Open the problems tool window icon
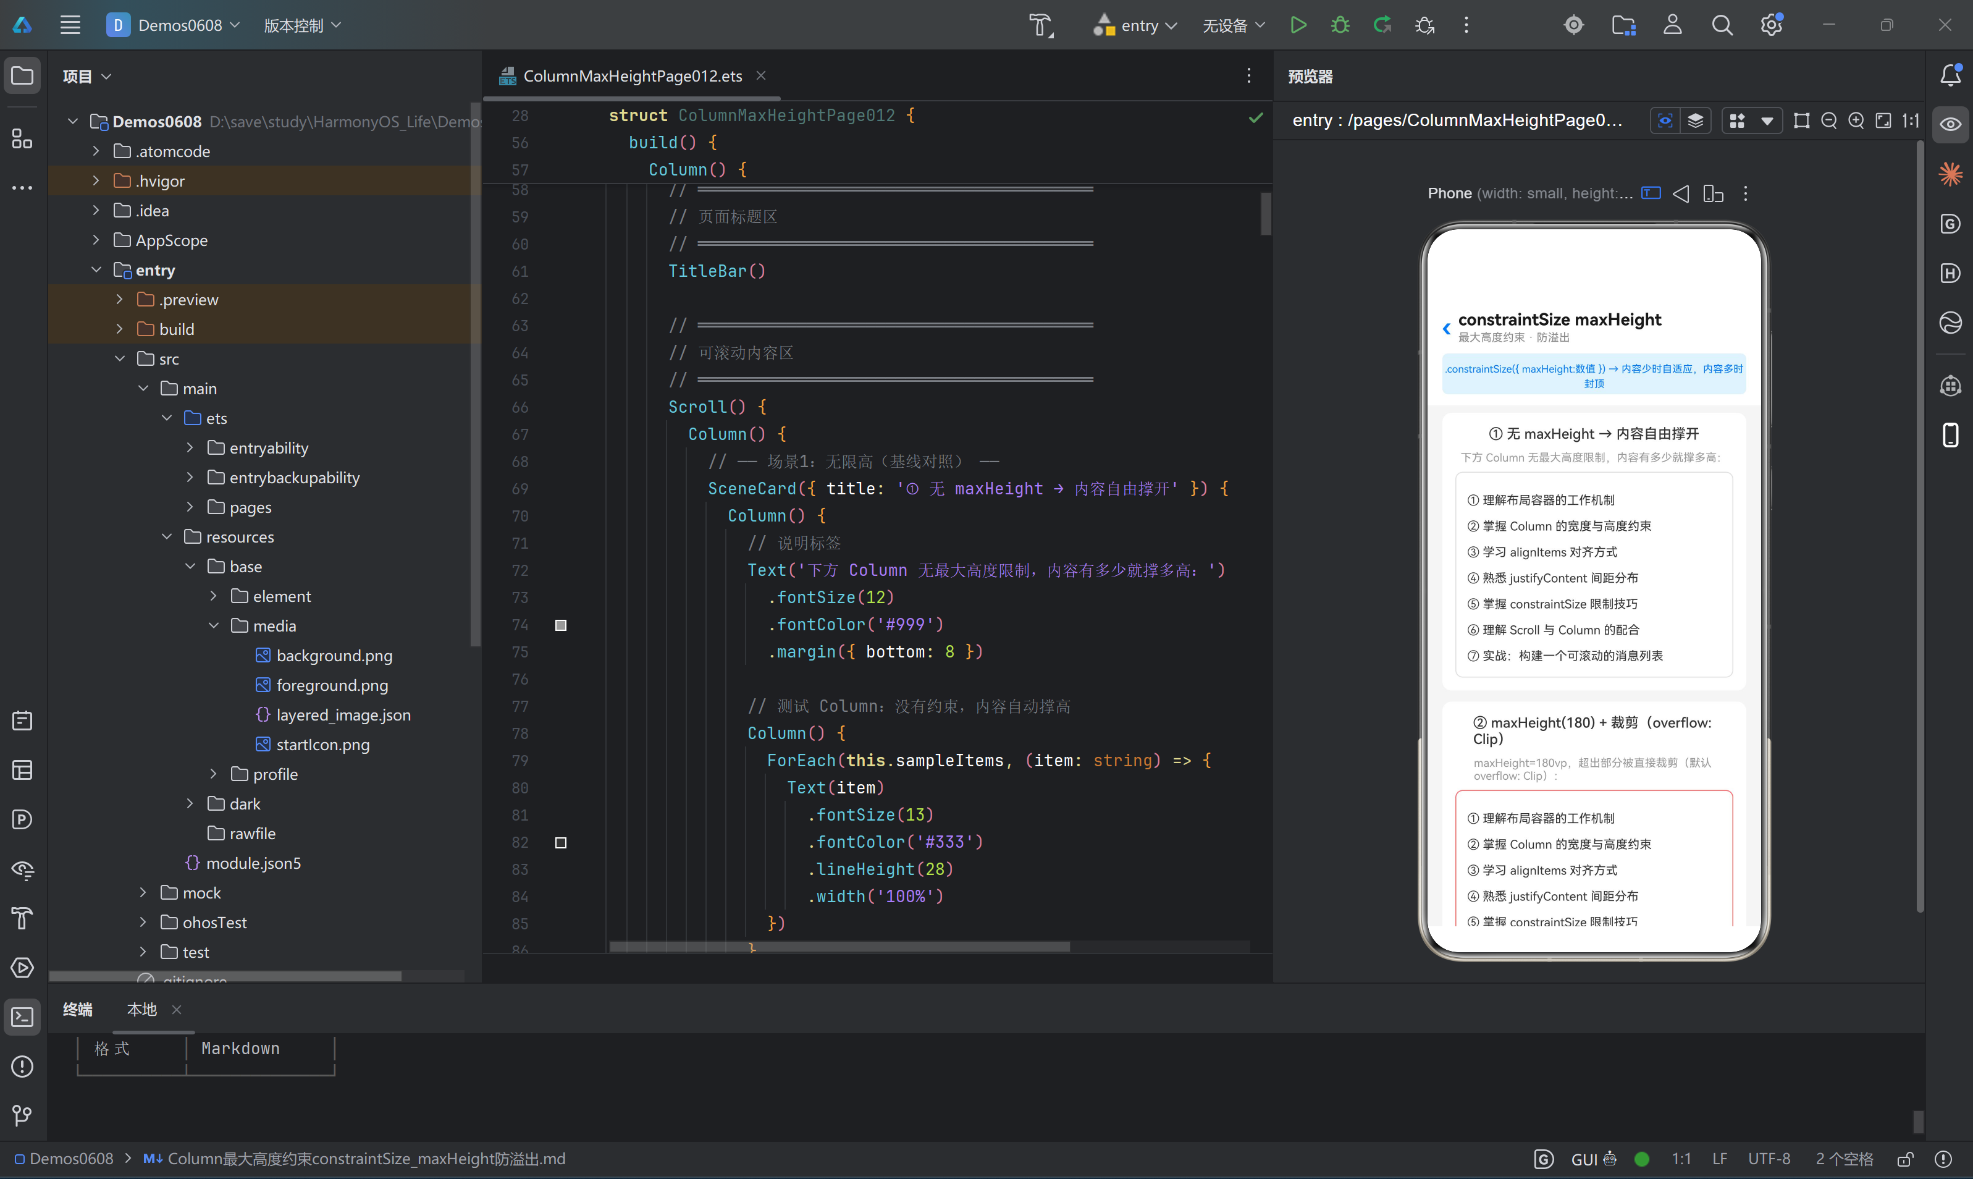This screenshot has width=1973, height=1179. coord(22,1066)
